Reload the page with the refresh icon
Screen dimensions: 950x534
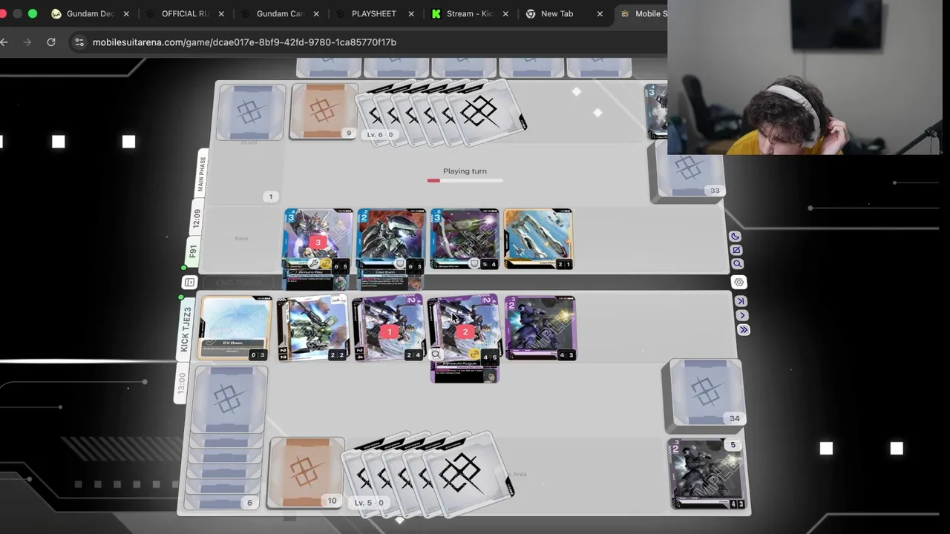pos(51,42)
